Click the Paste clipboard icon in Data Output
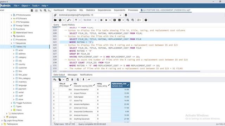225x126 pixels. [67, 79]
